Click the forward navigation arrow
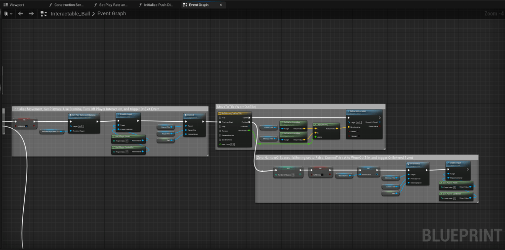This screenshot has width=505, height=250. [32, 14]
